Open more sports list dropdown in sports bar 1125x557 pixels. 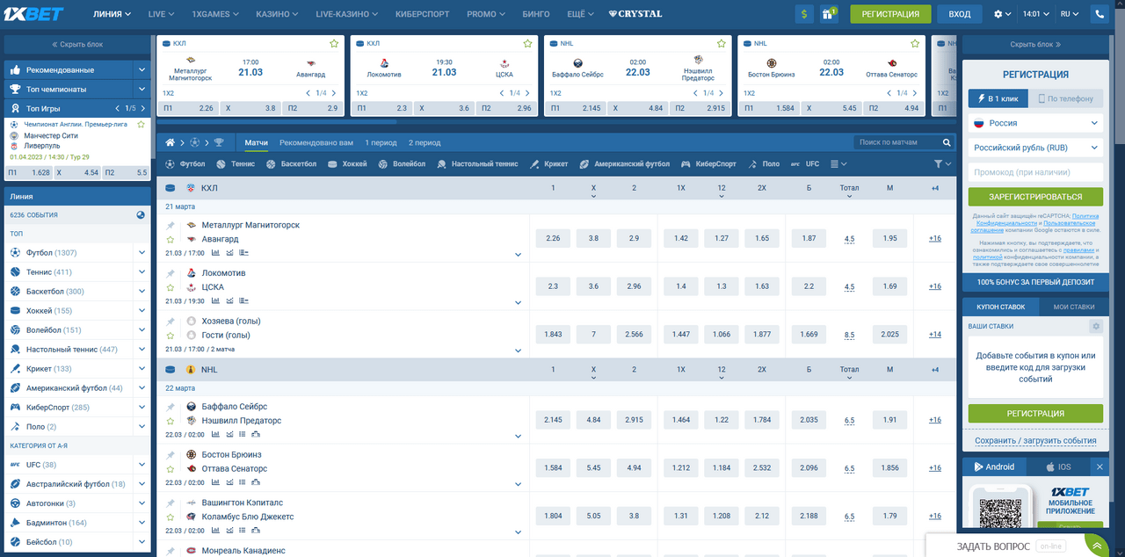838,164
